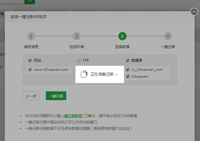Enable the FTP checkbox
This screenshot has width=200, height=141.
click(x=79, y=61)
